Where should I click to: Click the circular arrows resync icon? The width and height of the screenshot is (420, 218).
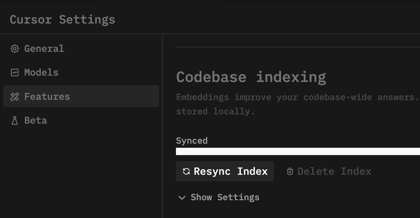(x=186, y=171)
